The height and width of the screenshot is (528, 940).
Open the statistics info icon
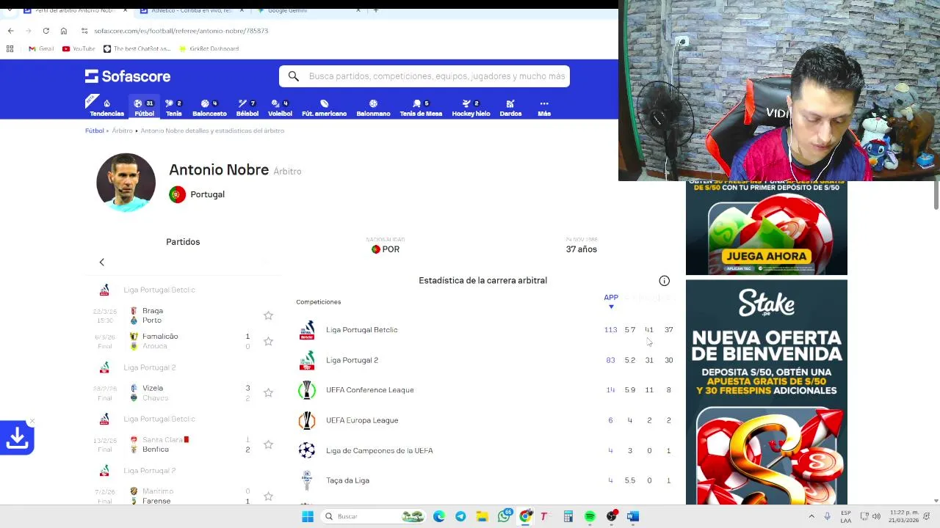coord(664,281)
